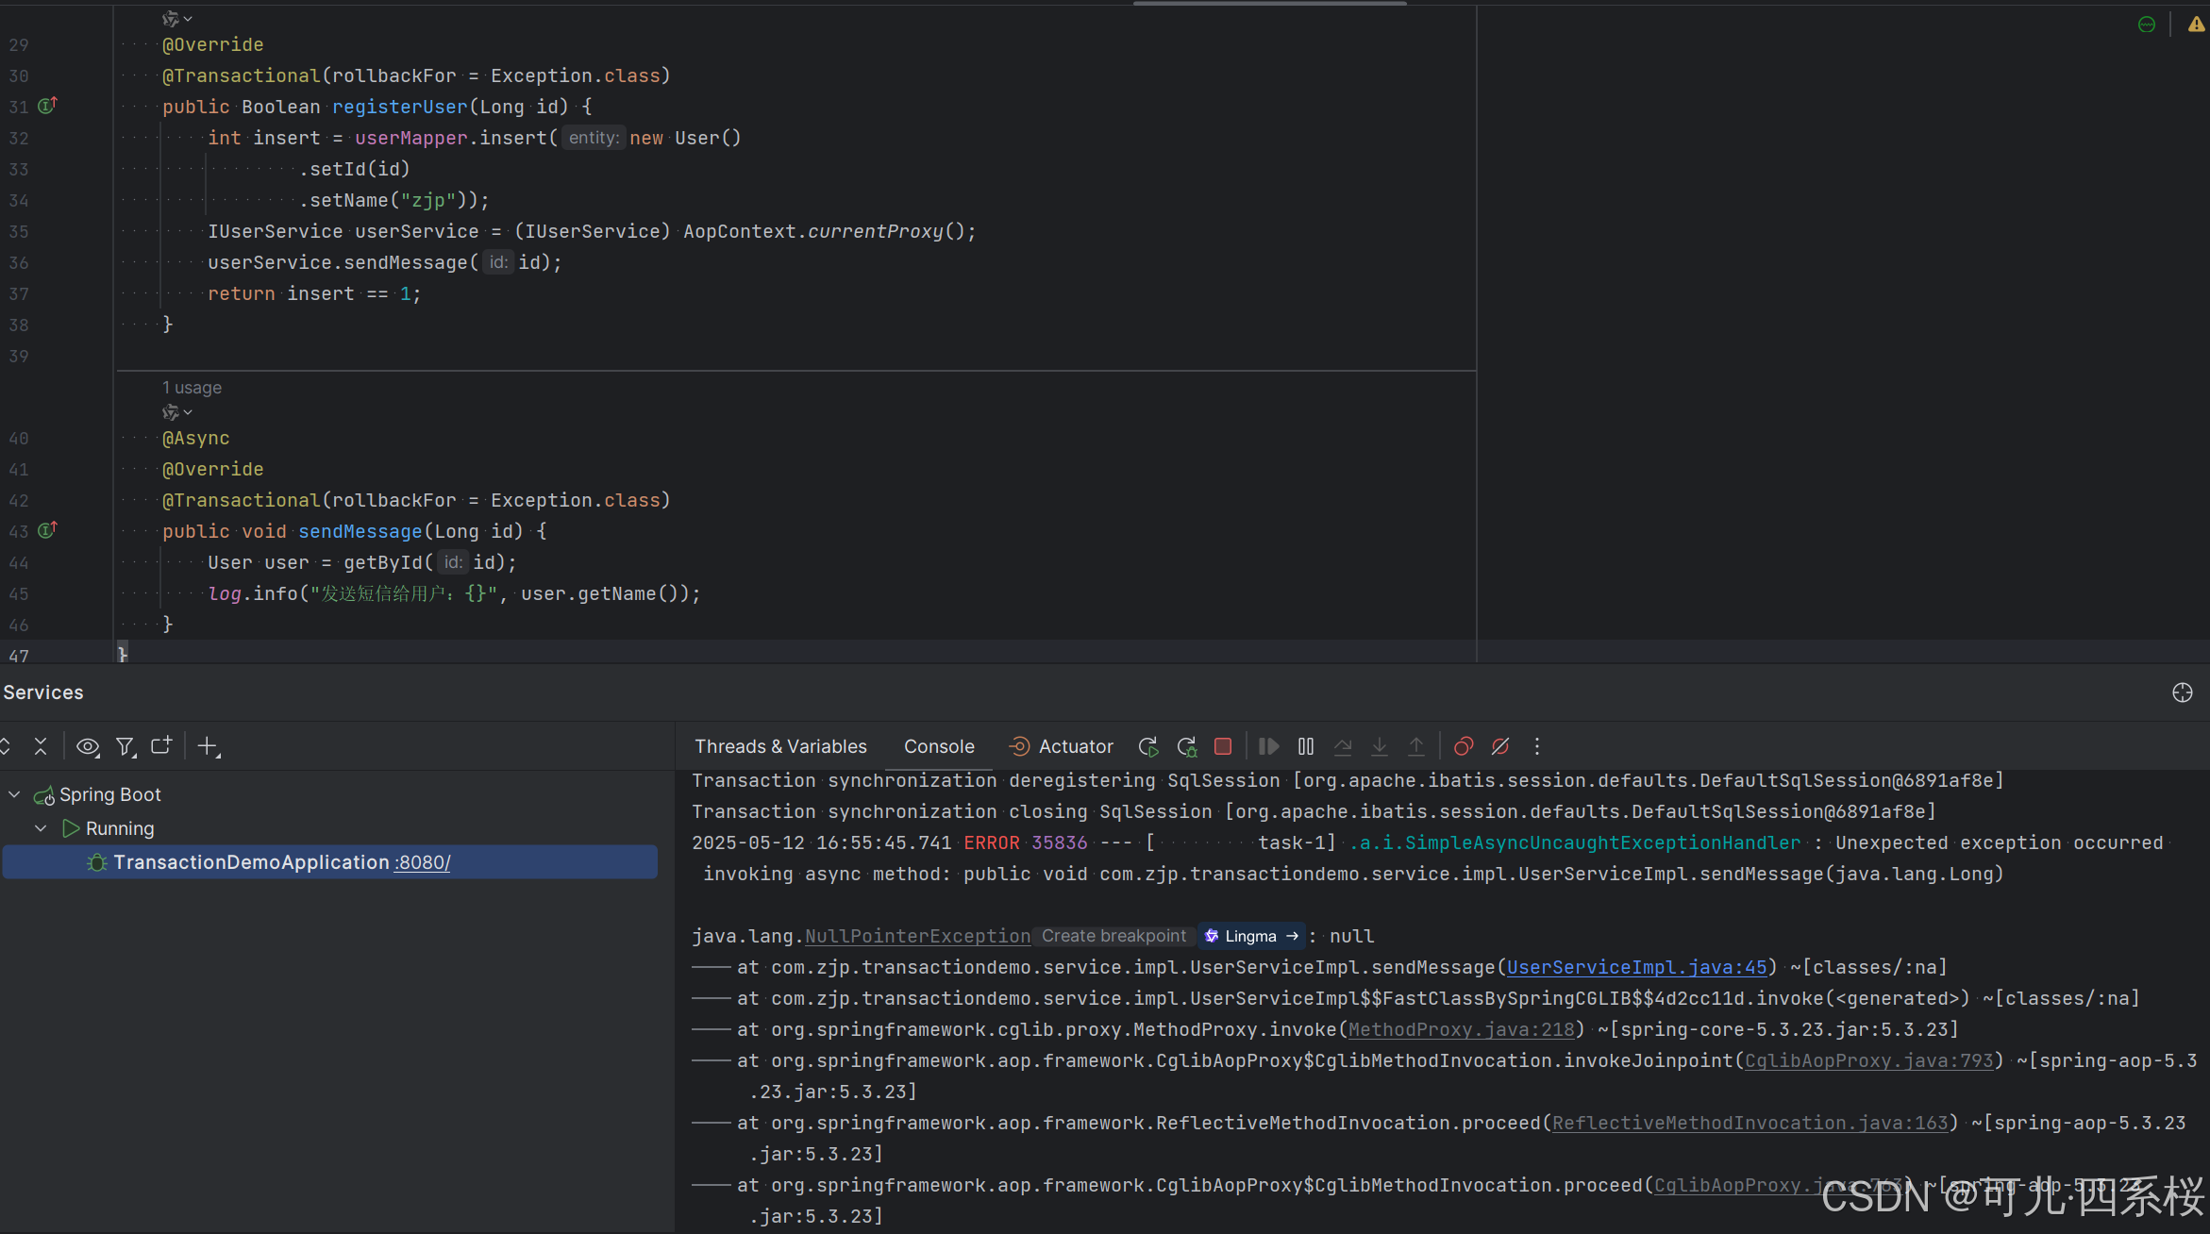Viewport: 2210px width, 1234px height.
Task: Toggle the eye view options icon
Action: 88,746
